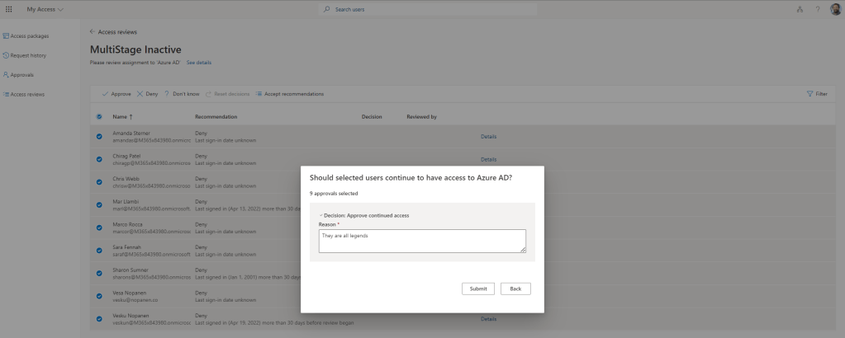Uncheck Sara Fennah's row checkbox
Viewport: 845px width, 338px height.
click(x=99, y=250)
